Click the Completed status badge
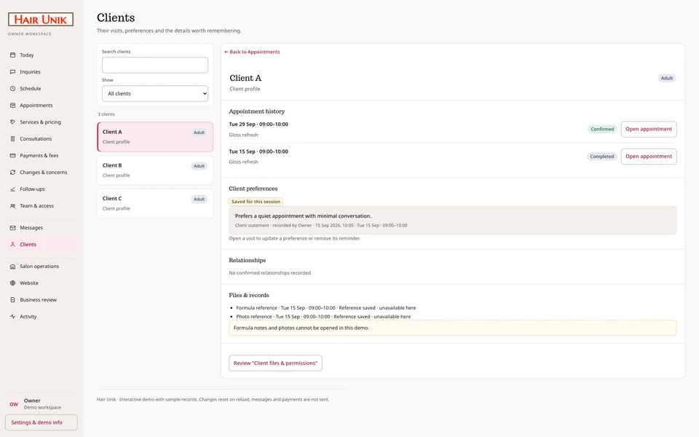 click(x=602, y=157)
